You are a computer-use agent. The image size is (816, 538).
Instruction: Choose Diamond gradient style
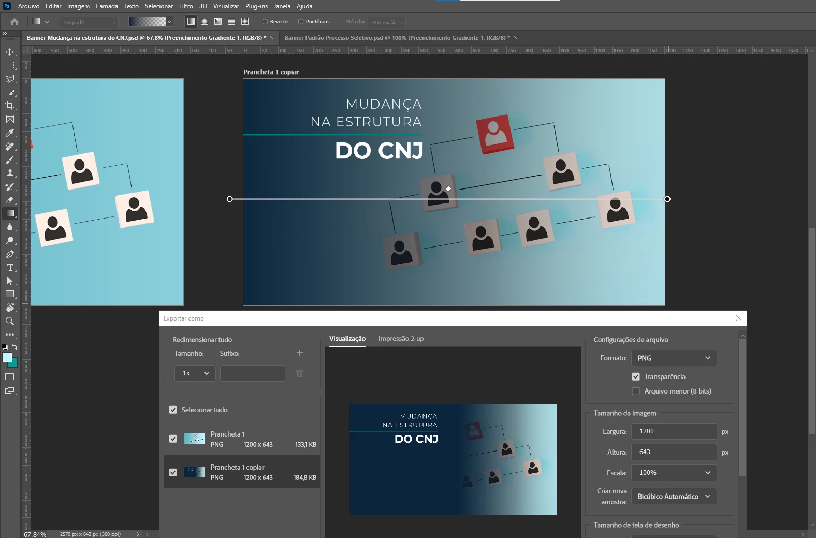(245, 21)
